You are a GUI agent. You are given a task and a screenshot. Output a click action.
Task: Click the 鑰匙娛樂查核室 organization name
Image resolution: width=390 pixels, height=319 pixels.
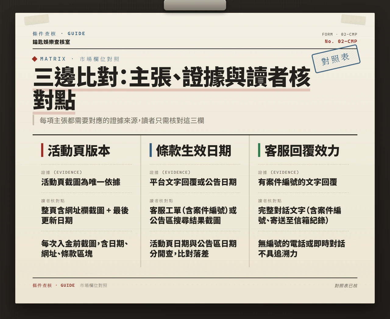click(x=51, y=42)
